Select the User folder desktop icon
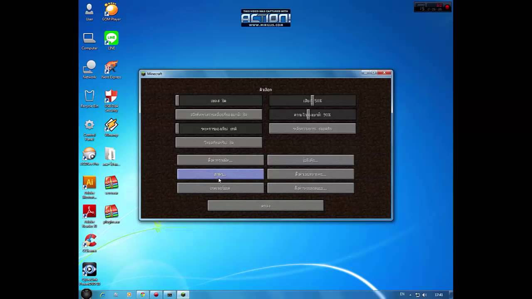The height and width of the screenshot is (299, 532). 89,12
